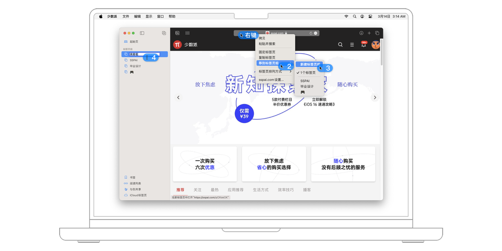Switch to the 效率技巧 tab
Screen dimensions: 502x251
tap(286, 190)
